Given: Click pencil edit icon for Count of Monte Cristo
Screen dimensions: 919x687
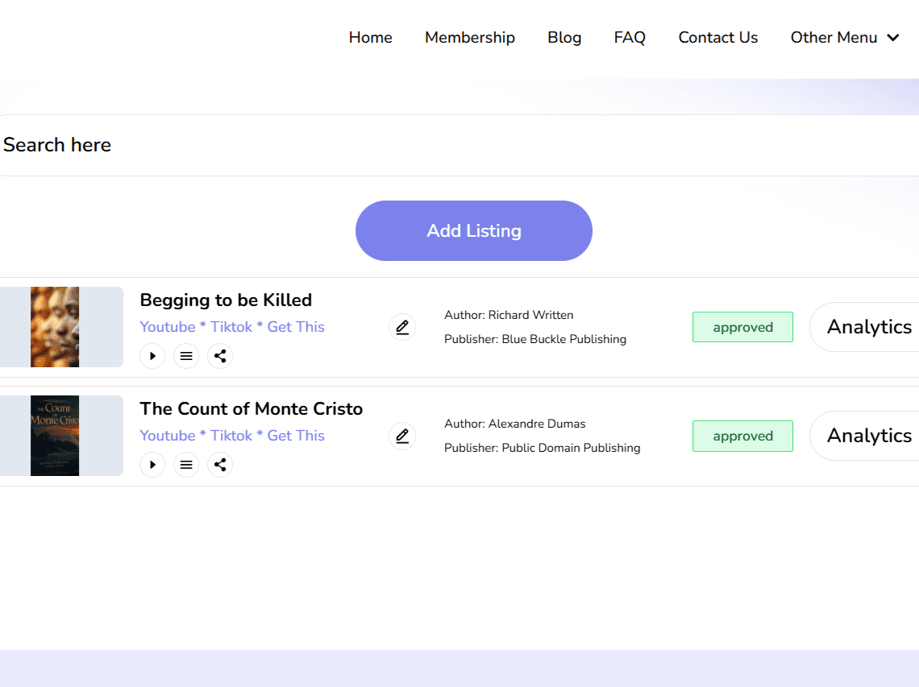Looking at the screenshot, I should coord(402,436).
